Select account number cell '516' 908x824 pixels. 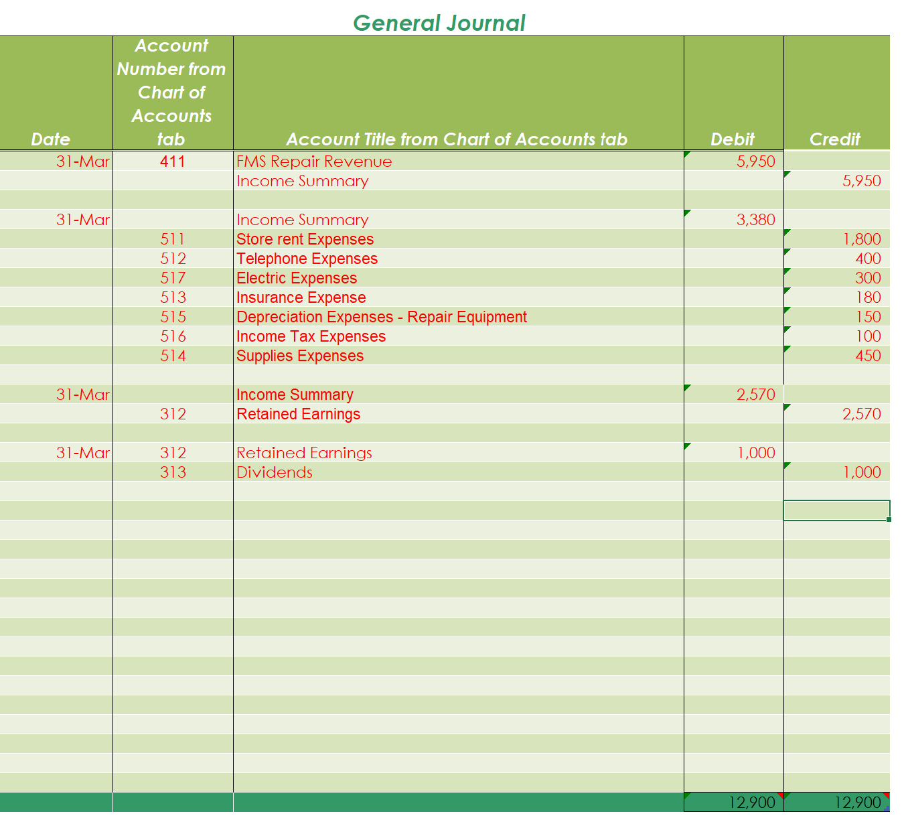pos(173,336)
